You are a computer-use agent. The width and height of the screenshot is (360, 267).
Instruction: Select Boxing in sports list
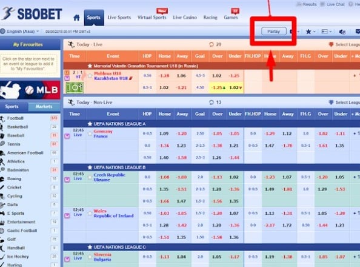pyautogui.click(x=14, y=178)
